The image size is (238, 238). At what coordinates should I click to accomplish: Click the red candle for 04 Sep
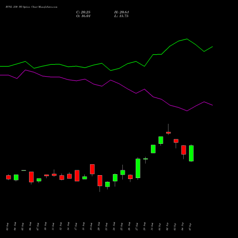point(184,150)
